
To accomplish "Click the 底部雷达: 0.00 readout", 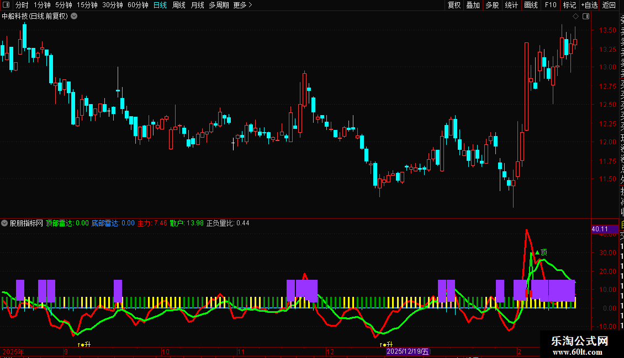I will tap(113, 223).
